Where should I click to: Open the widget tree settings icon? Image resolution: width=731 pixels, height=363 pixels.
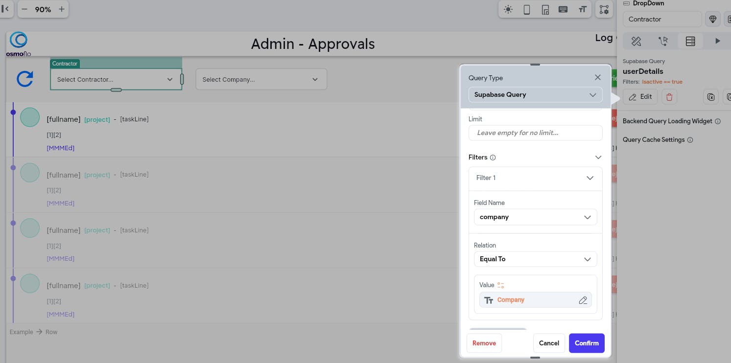(604, 10)
